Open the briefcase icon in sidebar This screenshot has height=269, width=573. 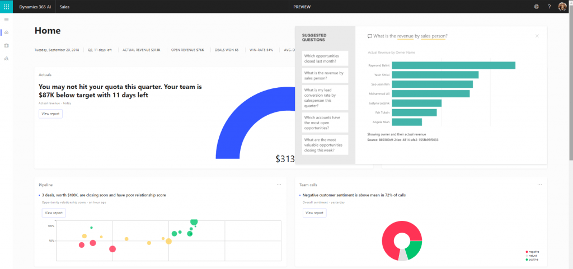tap(6, 46)
